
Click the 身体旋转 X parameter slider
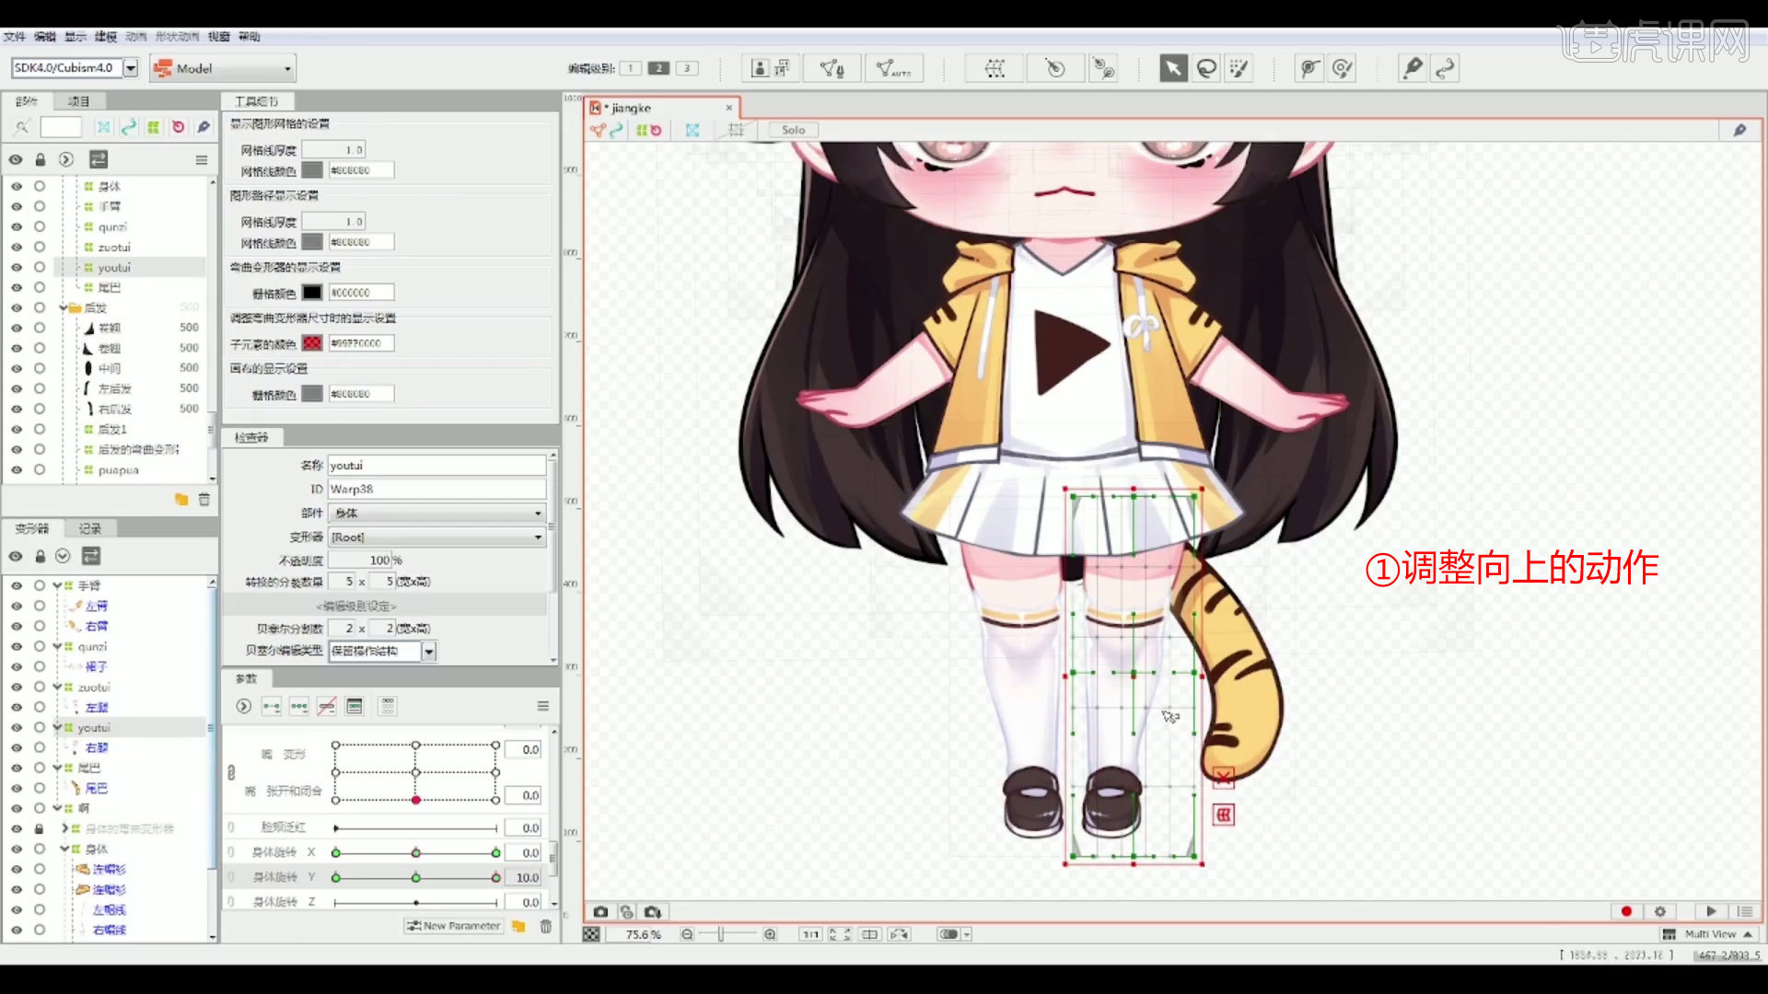[x=415, y=852]
